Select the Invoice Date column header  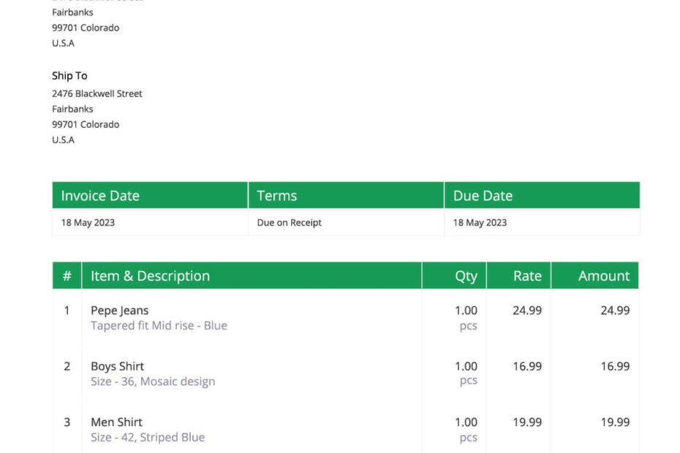pos(99,195)
